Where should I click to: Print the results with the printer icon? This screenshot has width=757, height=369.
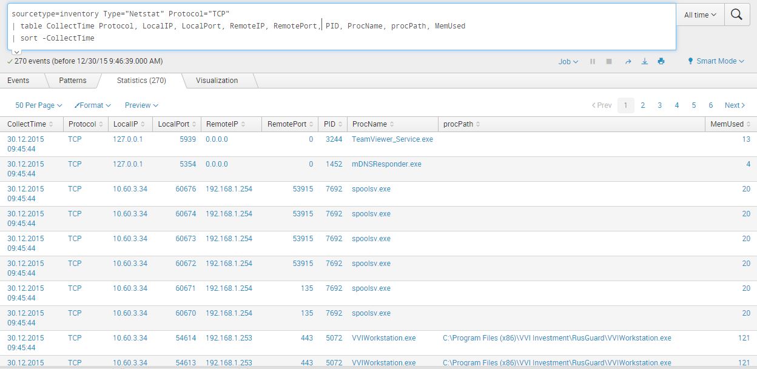(x=661, y=61)
